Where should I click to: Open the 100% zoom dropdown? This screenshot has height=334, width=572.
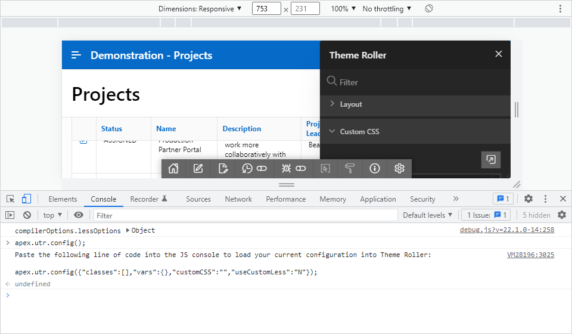pyautogui.click(x=343, y=9)
